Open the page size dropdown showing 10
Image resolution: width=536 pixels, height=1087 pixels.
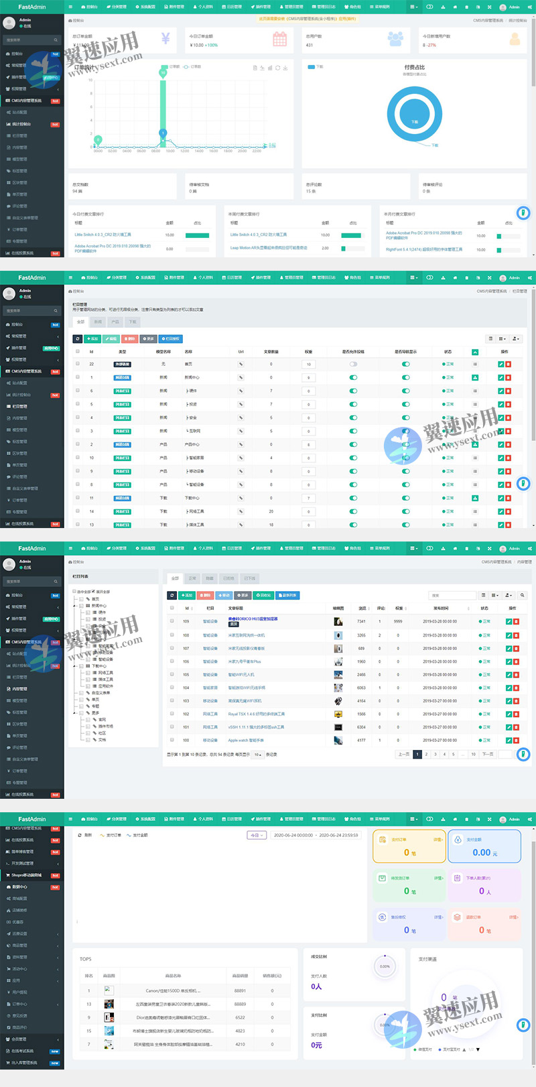click(x=258, y=754)
